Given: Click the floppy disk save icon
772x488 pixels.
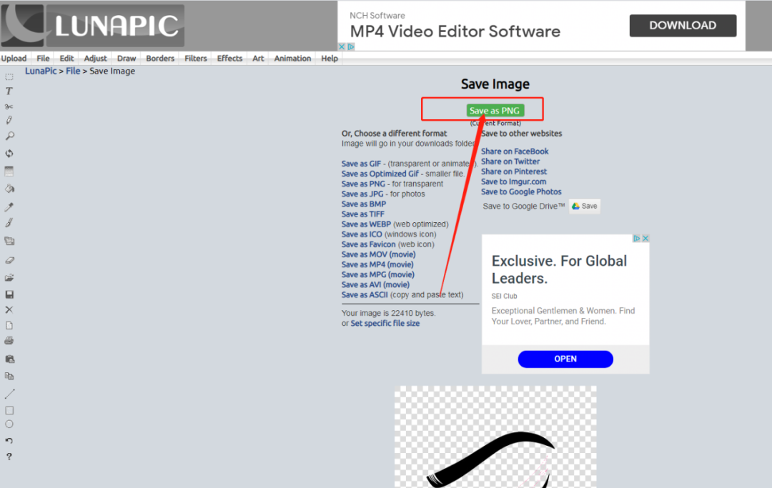Looking at the screenshot, I should [x=9, y=294].
